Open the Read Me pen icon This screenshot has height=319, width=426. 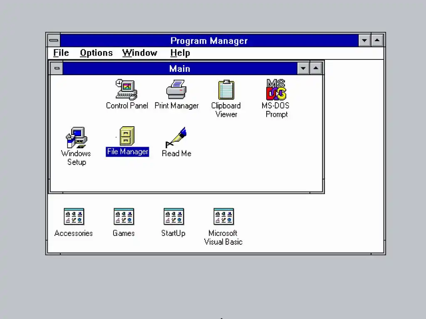tap(176, 137)
